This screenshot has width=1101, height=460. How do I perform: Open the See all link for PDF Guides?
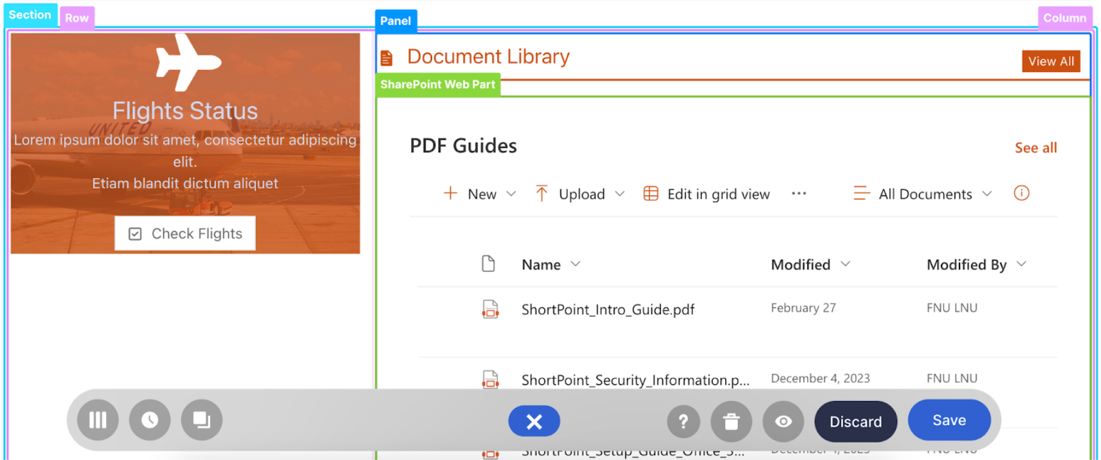(1035, 148)
